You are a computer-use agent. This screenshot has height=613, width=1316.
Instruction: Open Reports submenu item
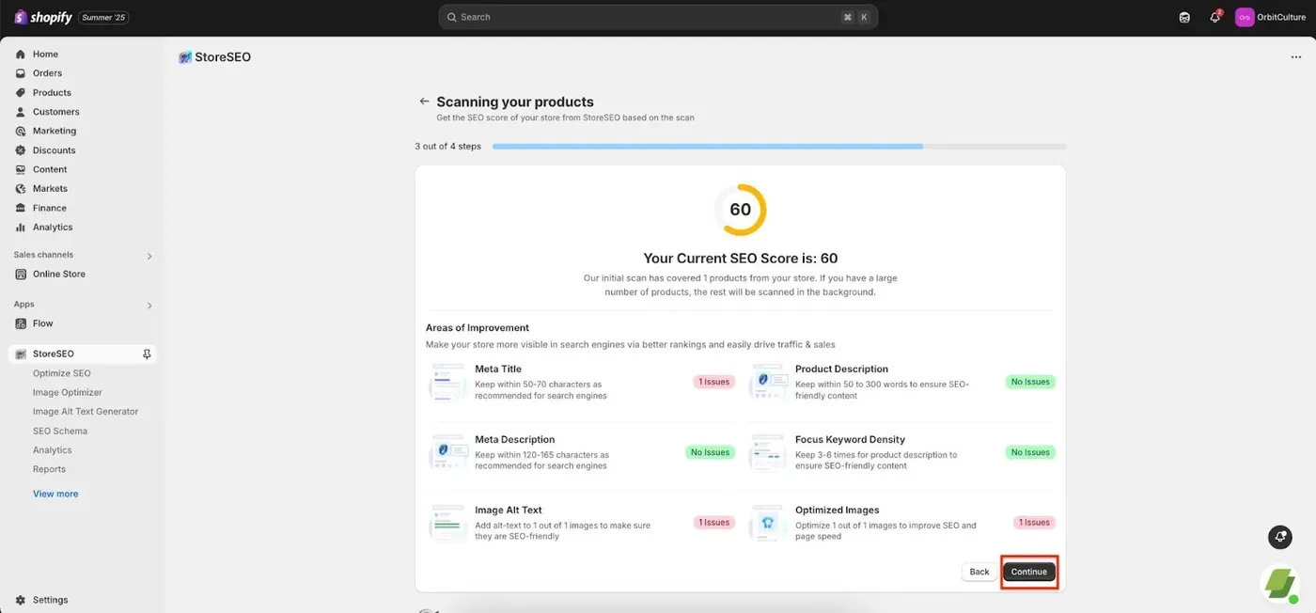pos(50,469)
